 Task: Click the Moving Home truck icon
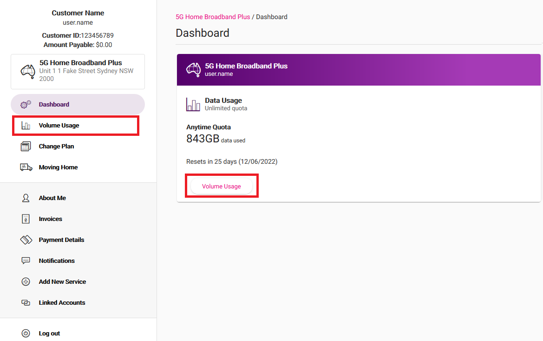tap(26, 167)
